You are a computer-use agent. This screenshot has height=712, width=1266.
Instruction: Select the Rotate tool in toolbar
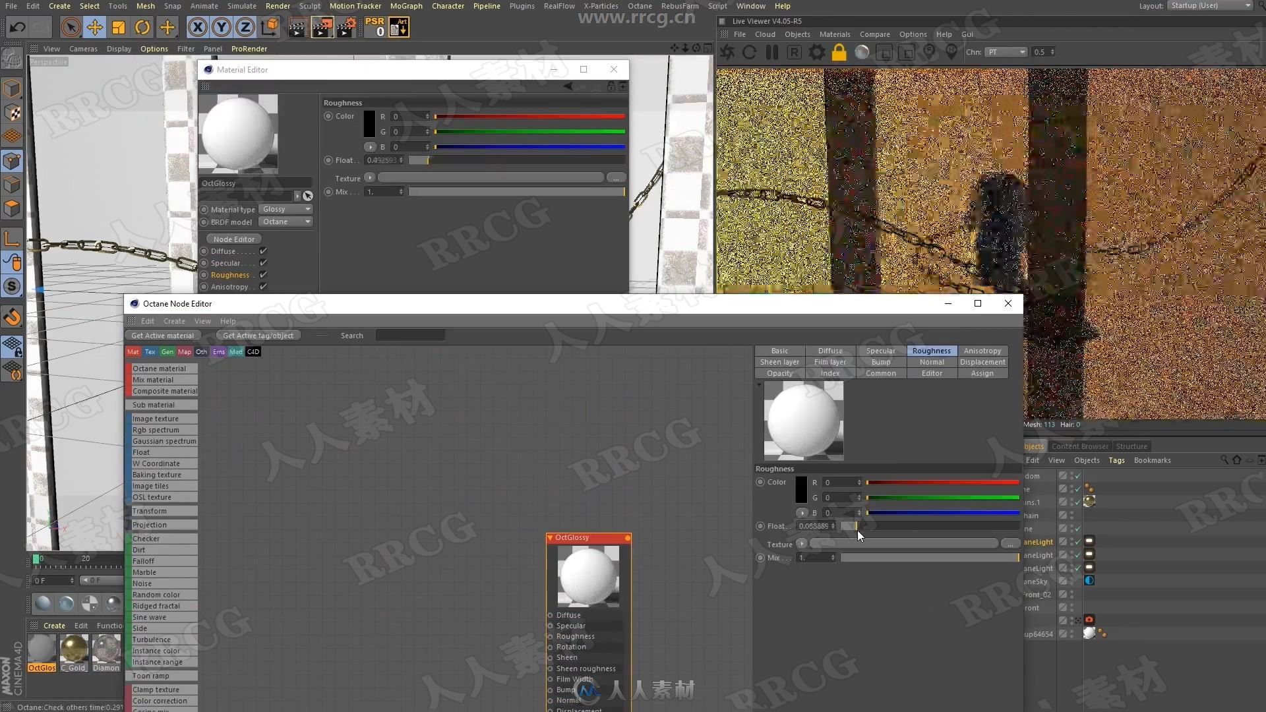pyautogui.click(x=142, y=29)
